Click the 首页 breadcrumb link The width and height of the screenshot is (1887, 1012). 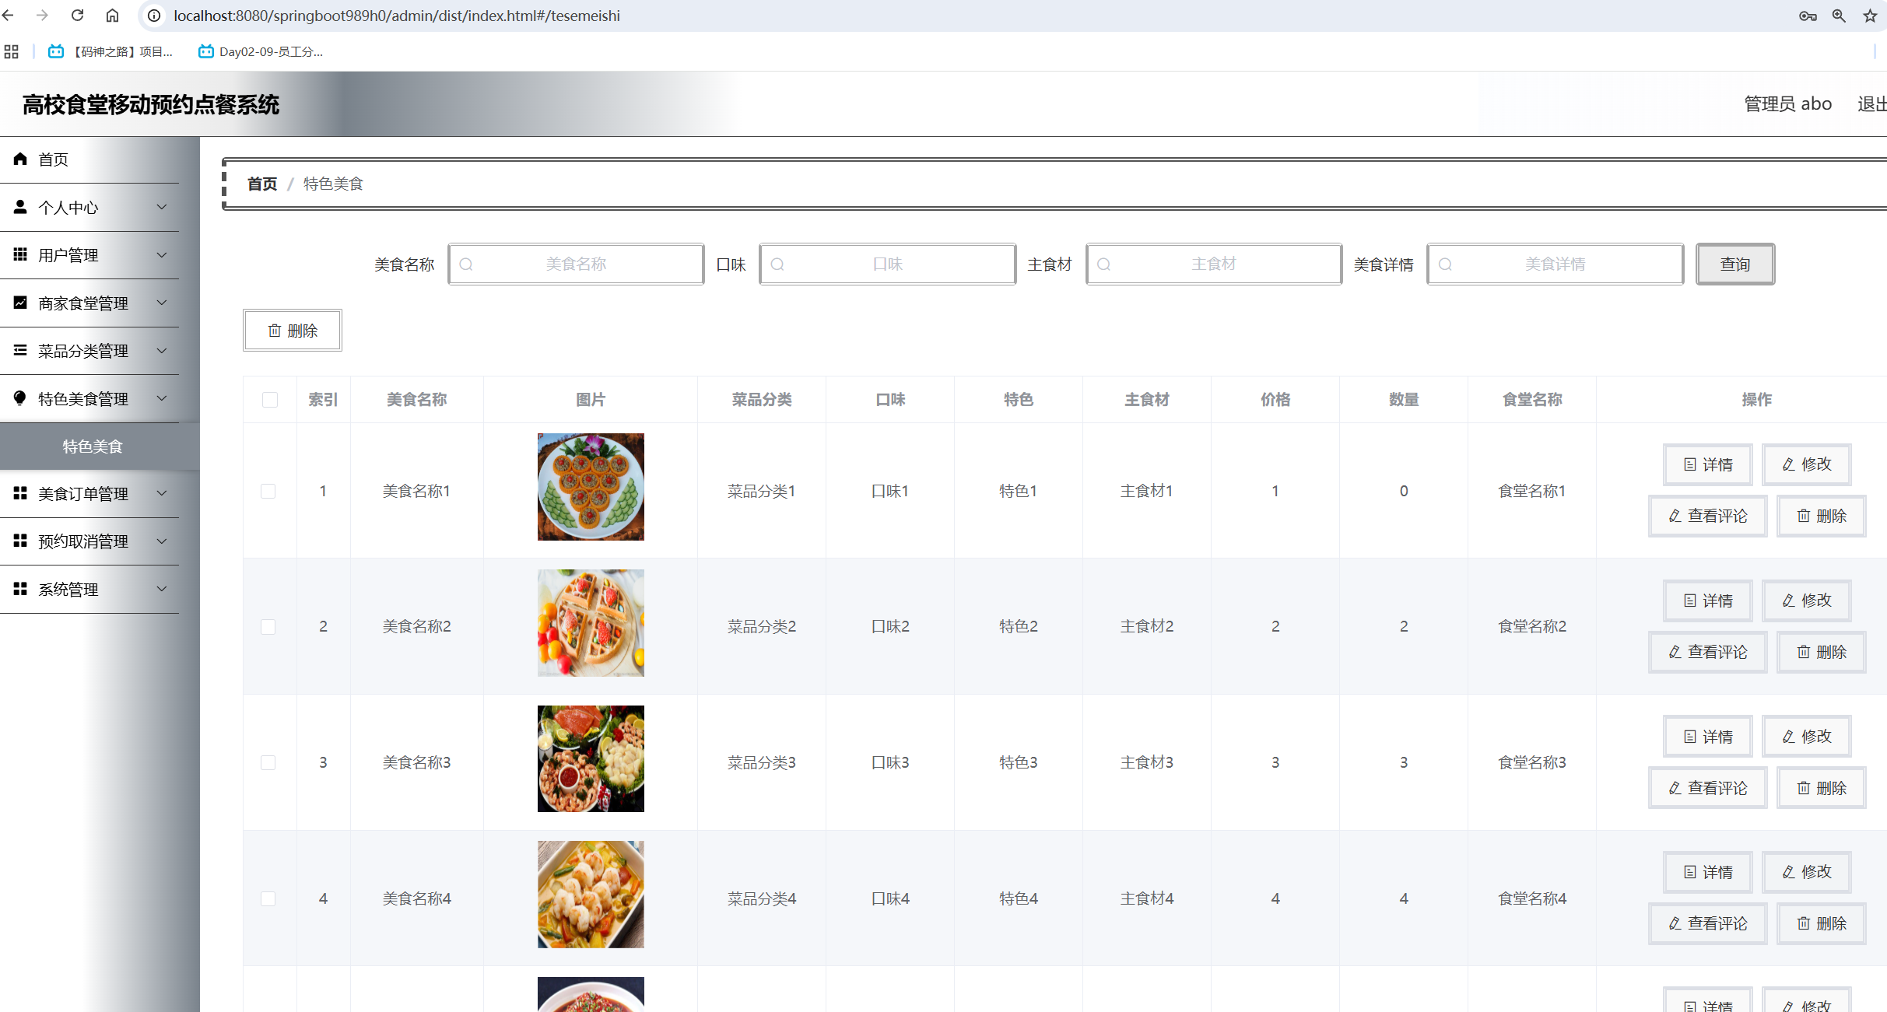click(x=262, y=184)
